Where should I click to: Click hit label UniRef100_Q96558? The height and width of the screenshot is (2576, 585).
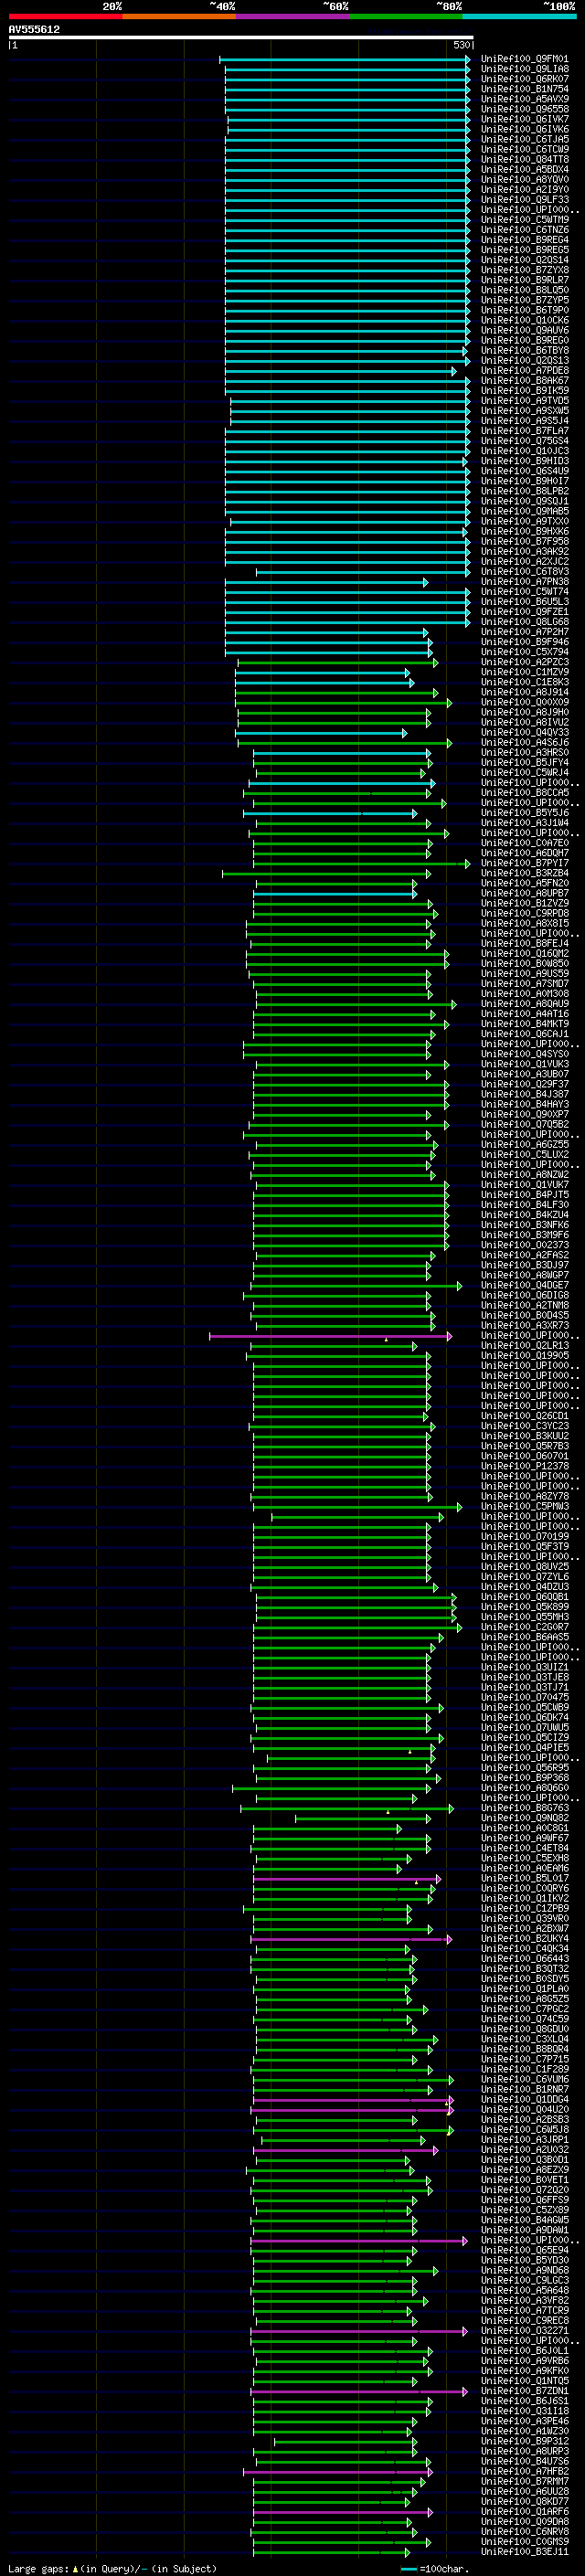[524, 109]
